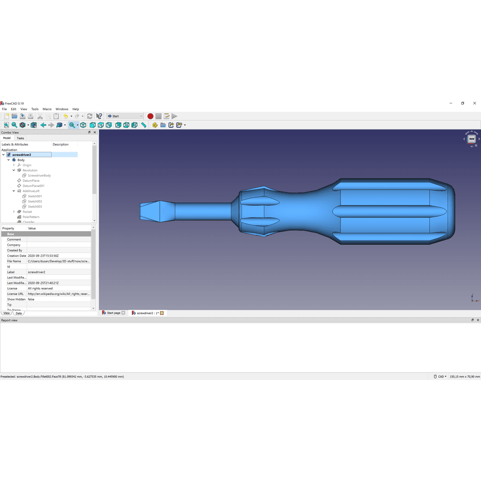Click the navigation cube in the 3D view
Screen dimensions: 481x481
472,139
